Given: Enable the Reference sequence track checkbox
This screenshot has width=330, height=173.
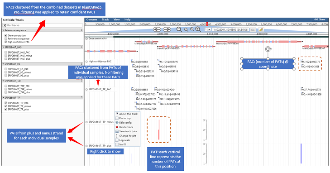Looking at the screenshot, I should click(x=6, y=39).
